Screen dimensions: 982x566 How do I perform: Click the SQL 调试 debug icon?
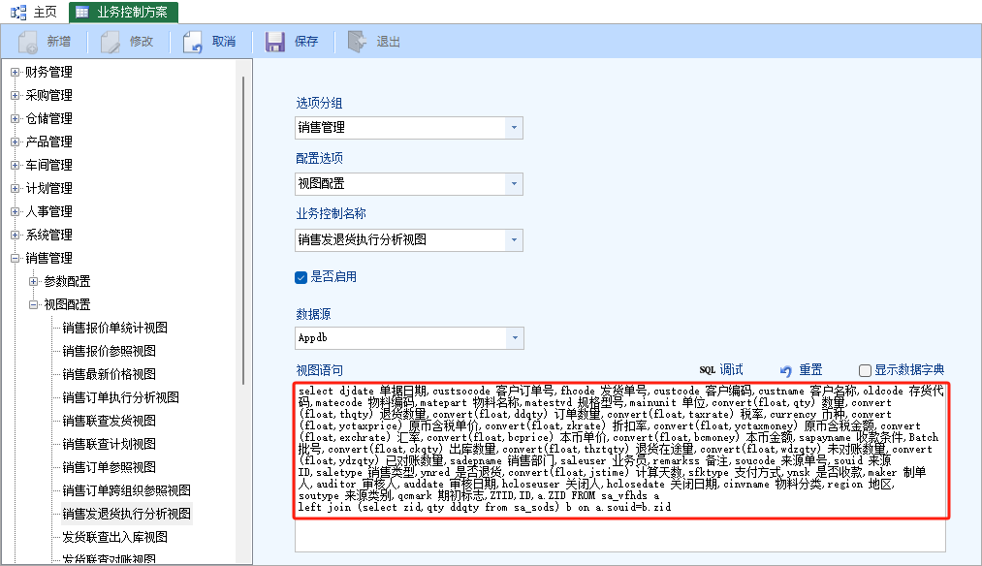[707, 369]
